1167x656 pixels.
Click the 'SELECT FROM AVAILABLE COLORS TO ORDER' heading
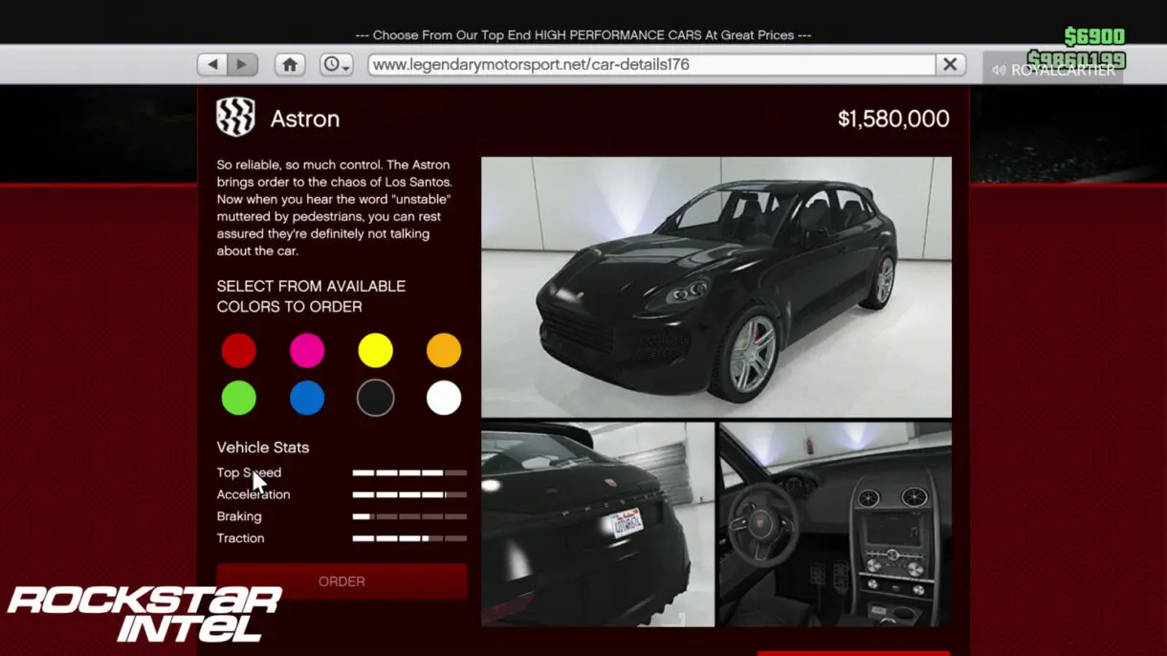pos(311,296)
